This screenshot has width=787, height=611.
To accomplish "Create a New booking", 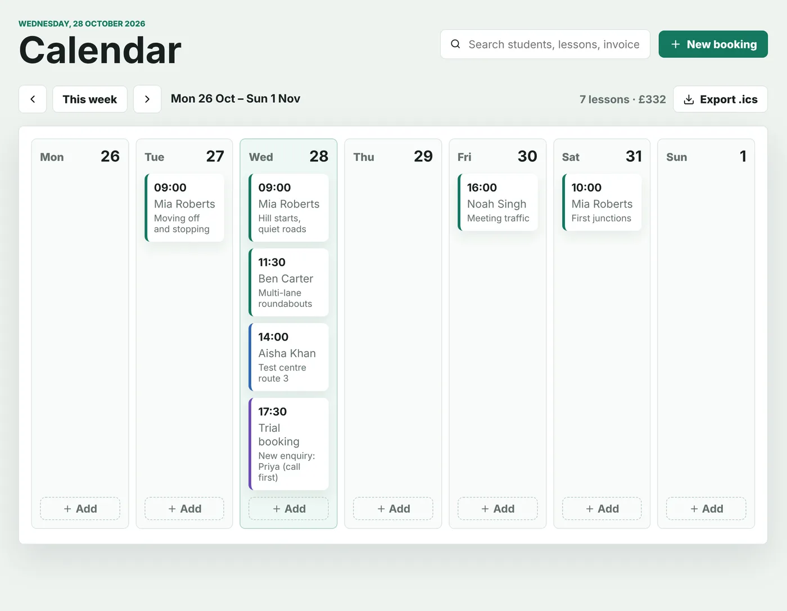I will (x=713, y=44).
